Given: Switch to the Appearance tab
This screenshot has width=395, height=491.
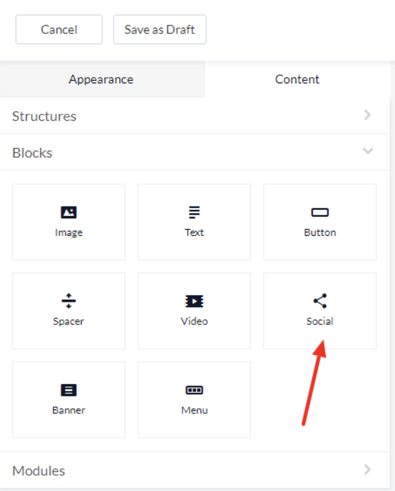Looking at the screenshot, I should pos(102,79).
